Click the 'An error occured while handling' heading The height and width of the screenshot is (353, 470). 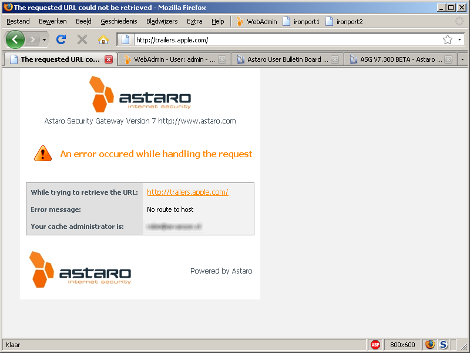156,154
